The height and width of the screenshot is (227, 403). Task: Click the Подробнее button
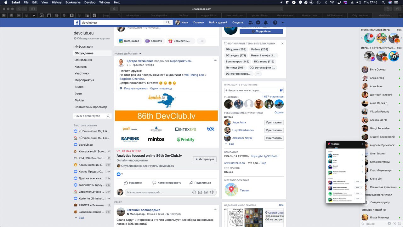tap(261, 31)
